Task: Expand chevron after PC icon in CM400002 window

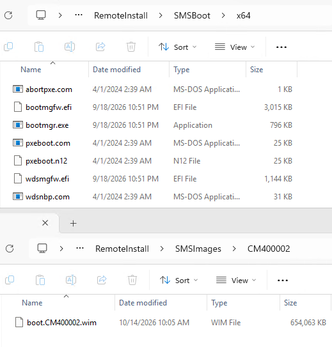Action: pos(61,249)
